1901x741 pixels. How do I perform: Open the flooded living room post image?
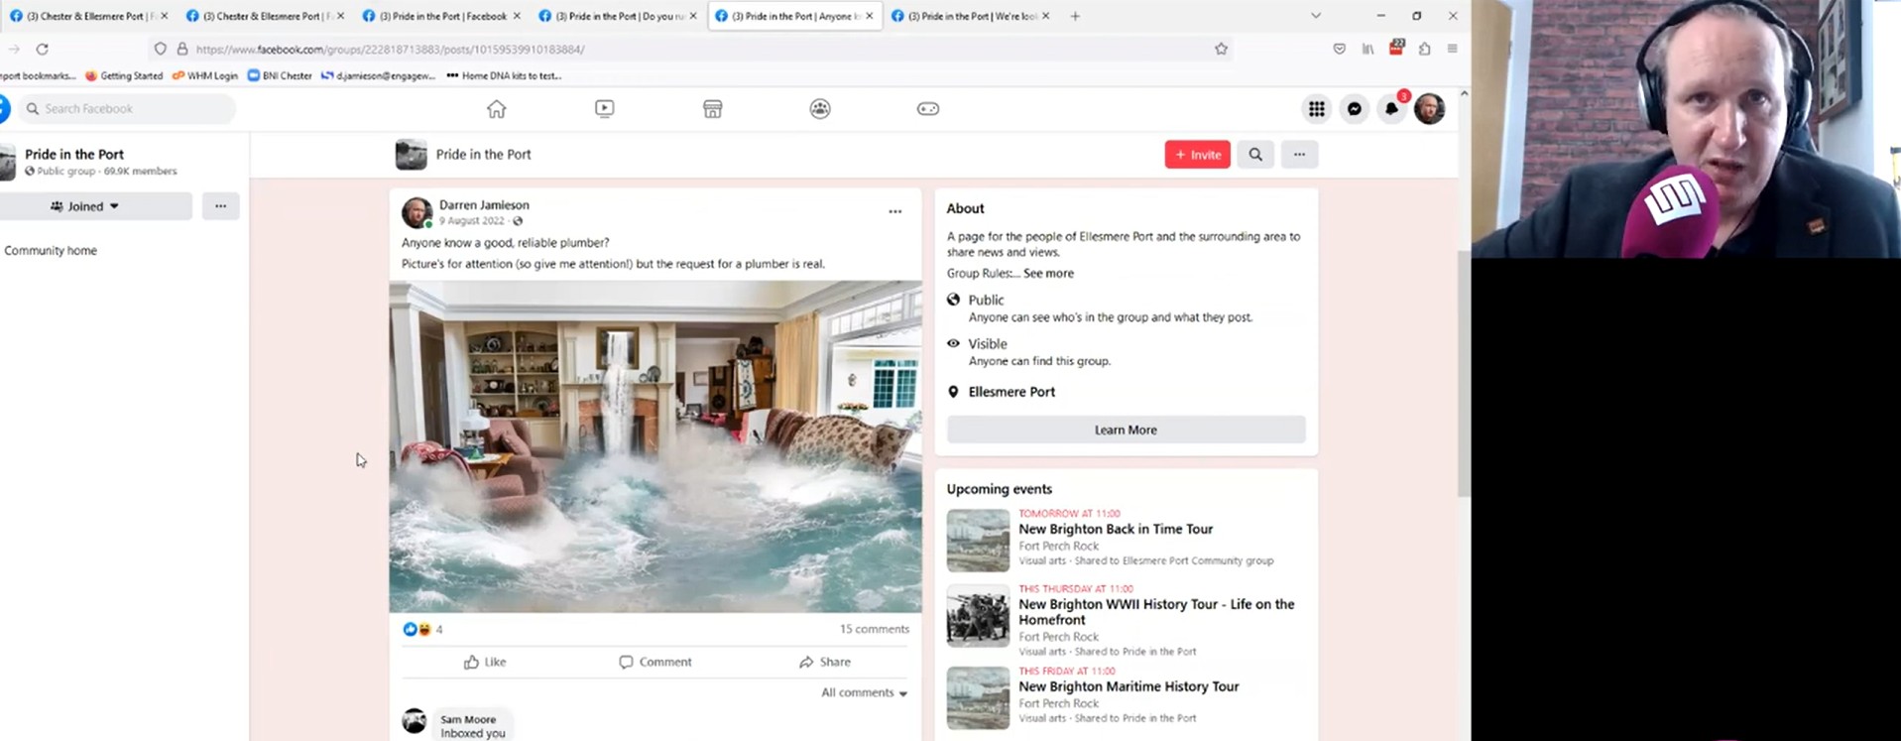click(655, 446)
